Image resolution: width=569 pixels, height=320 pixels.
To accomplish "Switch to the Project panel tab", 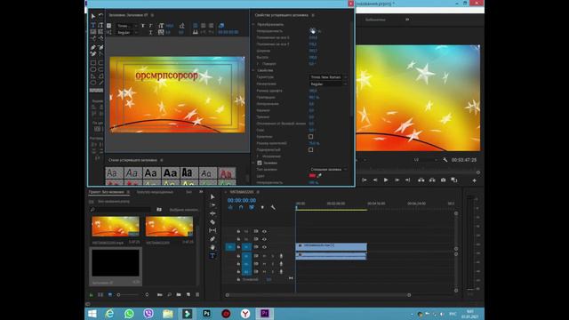I will 107,192.
